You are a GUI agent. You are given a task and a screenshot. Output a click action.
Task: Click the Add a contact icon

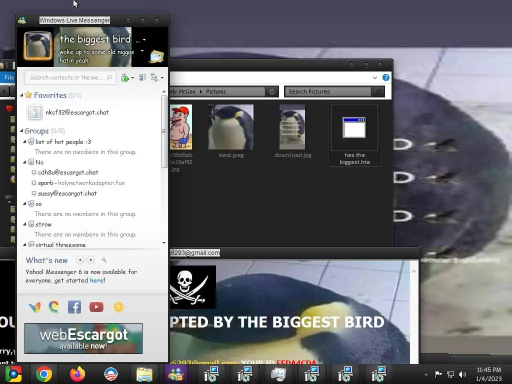[x=124, y=77]
